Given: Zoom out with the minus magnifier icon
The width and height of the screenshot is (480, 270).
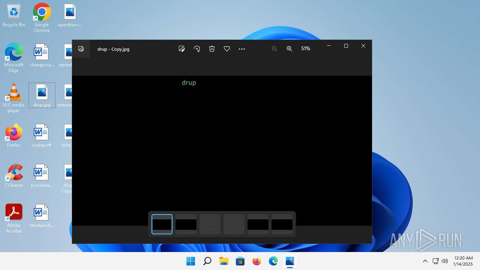Looking at the screenshot, I should pos(274,49).
